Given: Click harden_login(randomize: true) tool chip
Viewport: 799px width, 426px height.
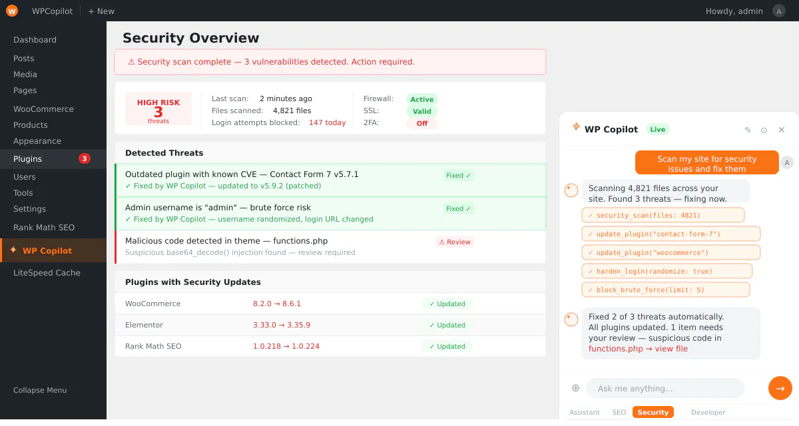Looking at the screenshot, I should (667, 271).
